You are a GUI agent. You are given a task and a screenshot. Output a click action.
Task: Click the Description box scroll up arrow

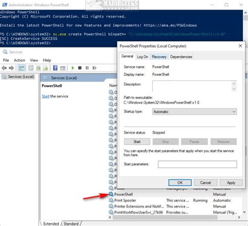click(x=234, y=84)
